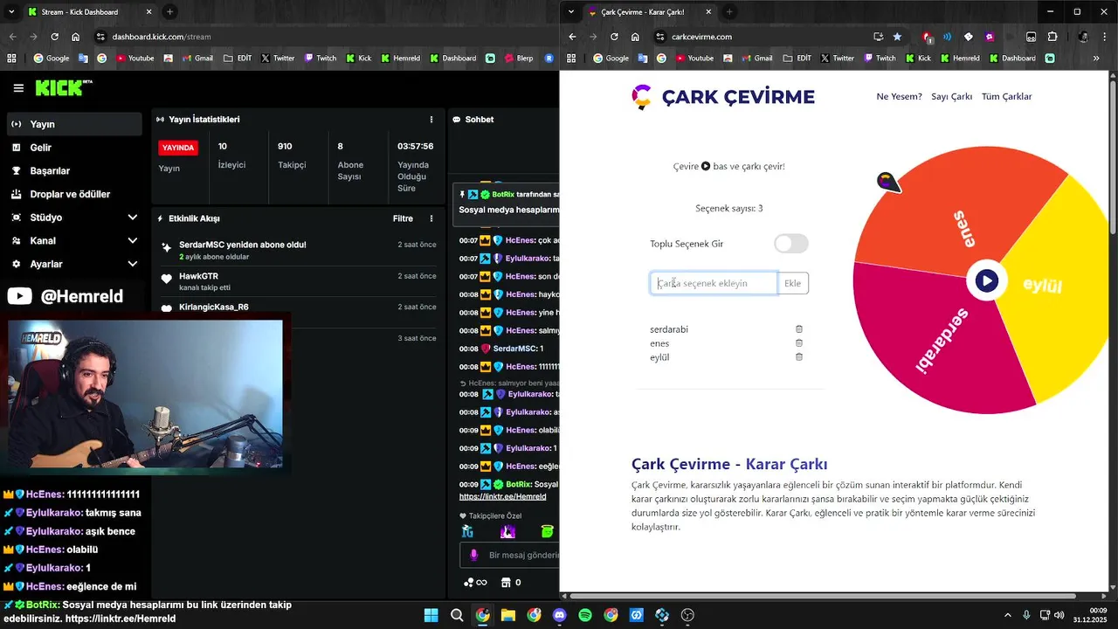The image size is (1118, 629).
Task: Open the Filtre option in Etkinlik Akışı
Action: click(403, 218)
